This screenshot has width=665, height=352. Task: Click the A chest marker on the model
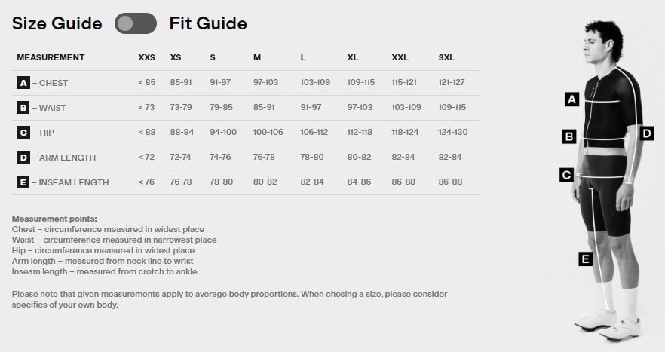572,99
